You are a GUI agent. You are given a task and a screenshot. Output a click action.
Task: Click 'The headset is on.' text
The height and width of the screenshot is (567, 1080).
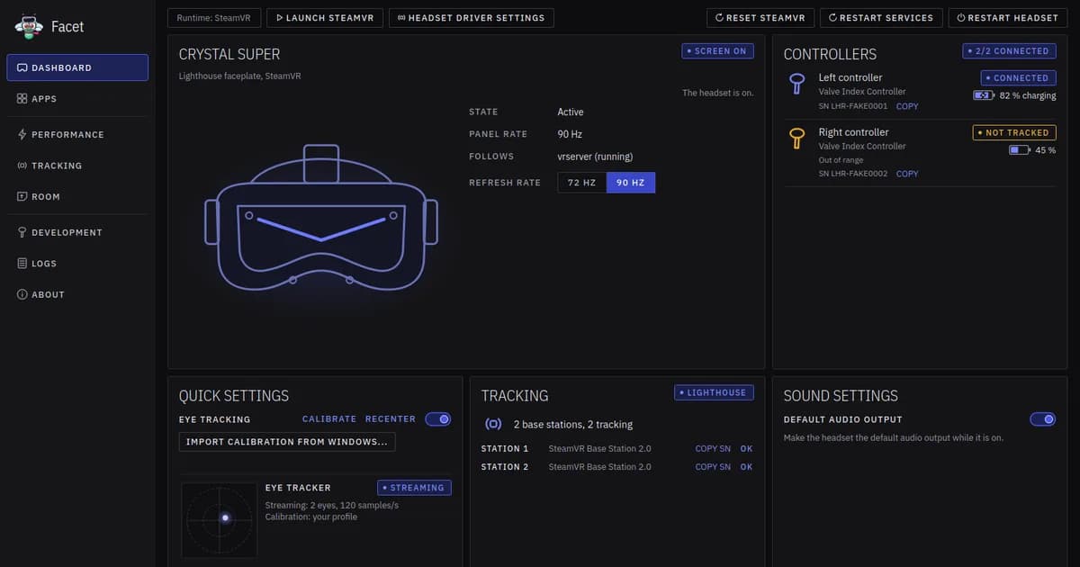(x=718, y=93)
